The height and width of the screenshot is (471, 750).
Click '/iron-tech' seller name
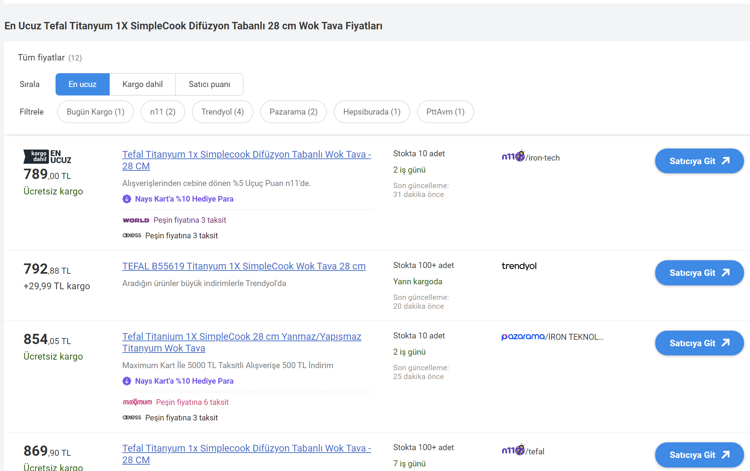pos(542,158)
